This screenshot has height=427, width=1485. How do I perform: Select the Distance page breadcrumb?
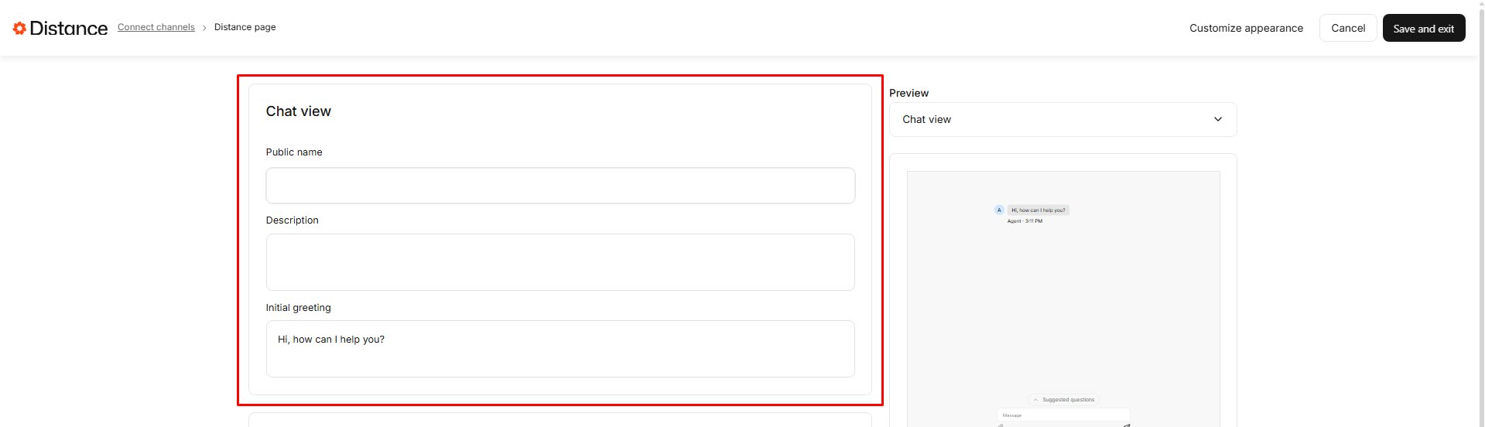(245, 27)
